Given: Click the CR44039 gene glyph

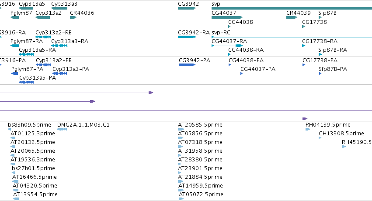Looking at the screenshot, I should coord(292,17).
